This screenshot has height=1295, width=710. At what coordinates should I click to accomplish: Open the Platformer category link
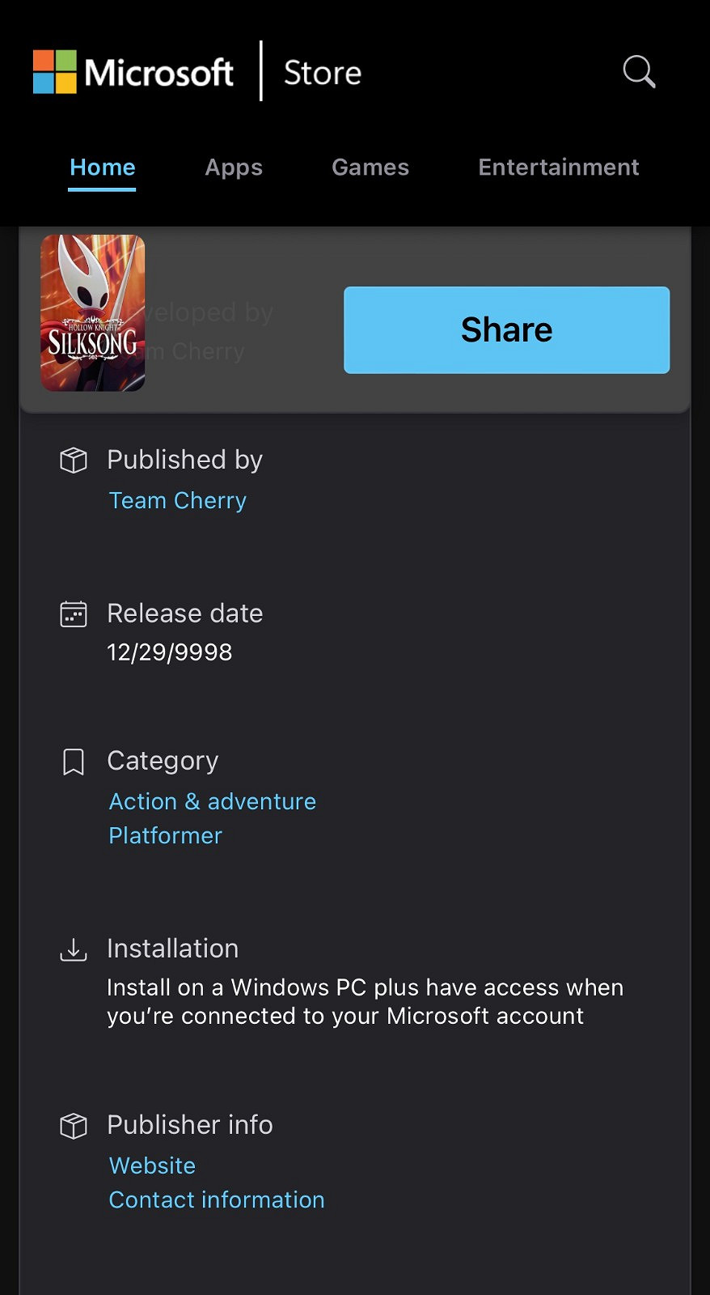coord(166,835)
